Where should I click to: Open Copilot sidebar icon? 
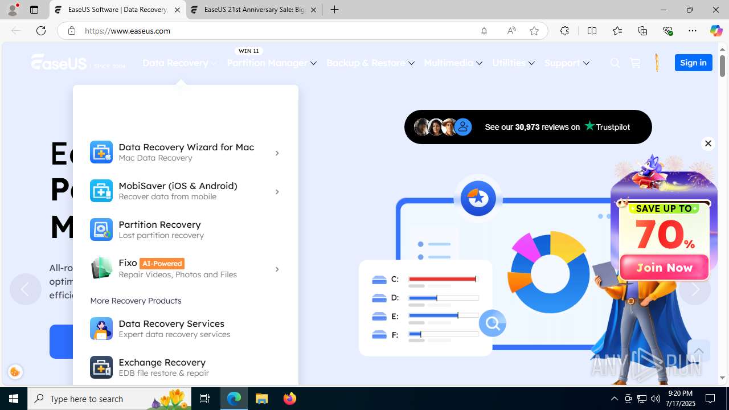716,31
